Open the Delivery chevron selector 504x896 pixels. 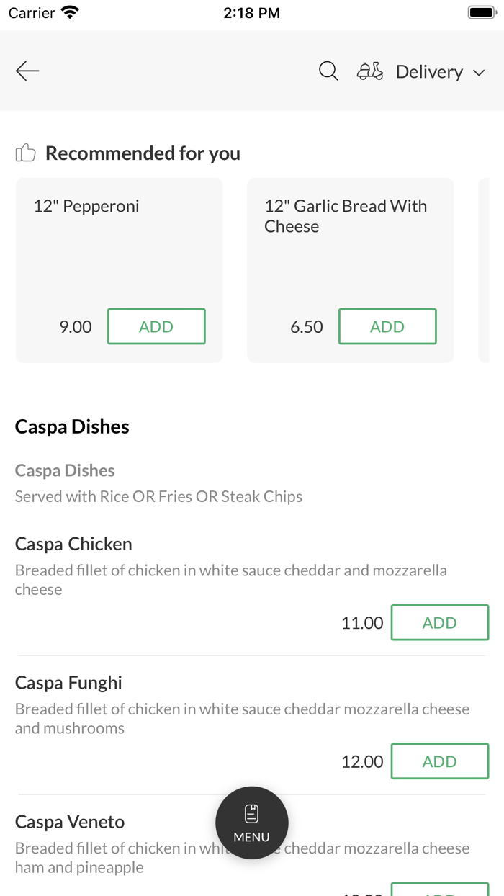point(479,72)
